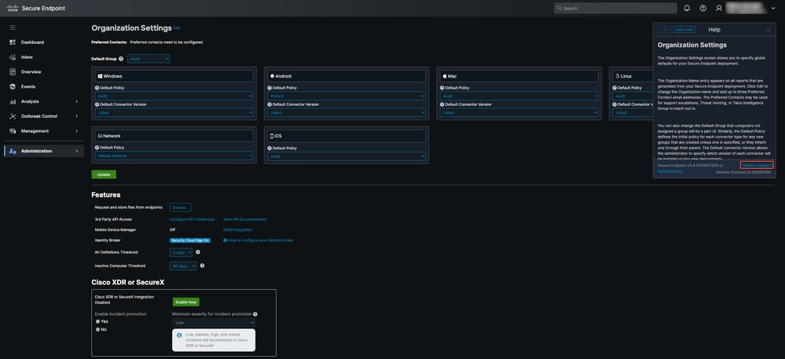Click Linux Default Policy dropdown
Screen dimensions: 785x359
(x=633, y=96)
